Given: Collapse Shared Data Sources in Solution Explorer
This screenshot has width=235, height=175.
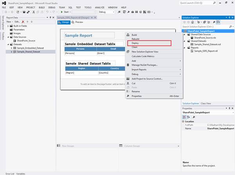Looking at the screenshot, I should [x=184, y=34].
